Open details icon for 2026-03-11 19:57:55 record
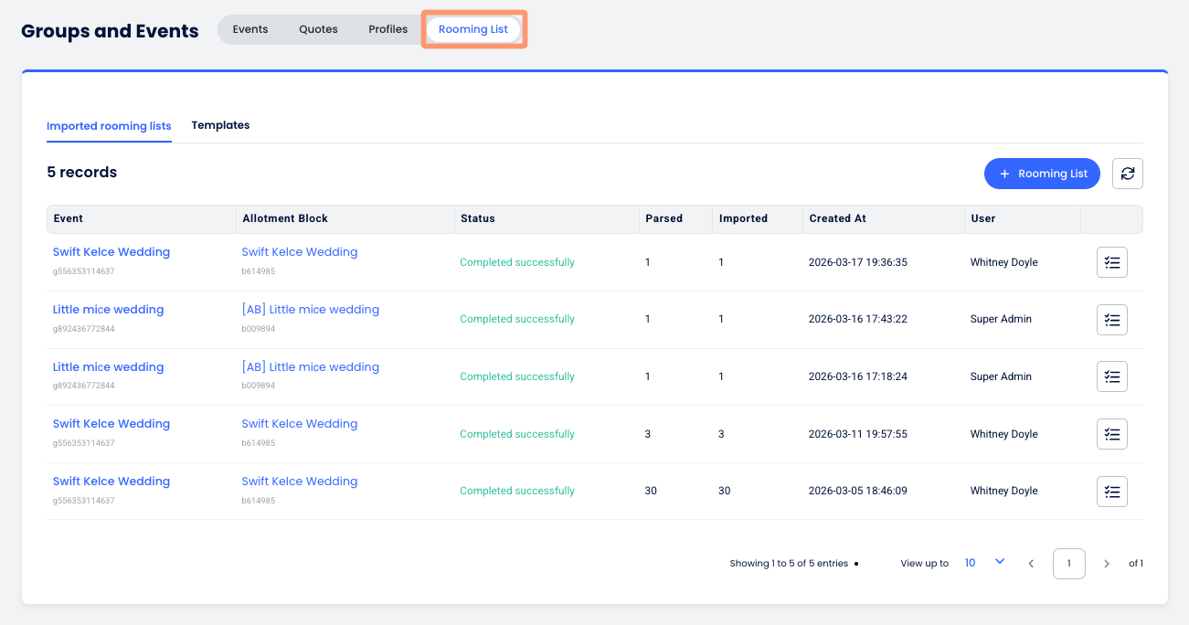1189x625 pixels. (x=1111, y=434)
